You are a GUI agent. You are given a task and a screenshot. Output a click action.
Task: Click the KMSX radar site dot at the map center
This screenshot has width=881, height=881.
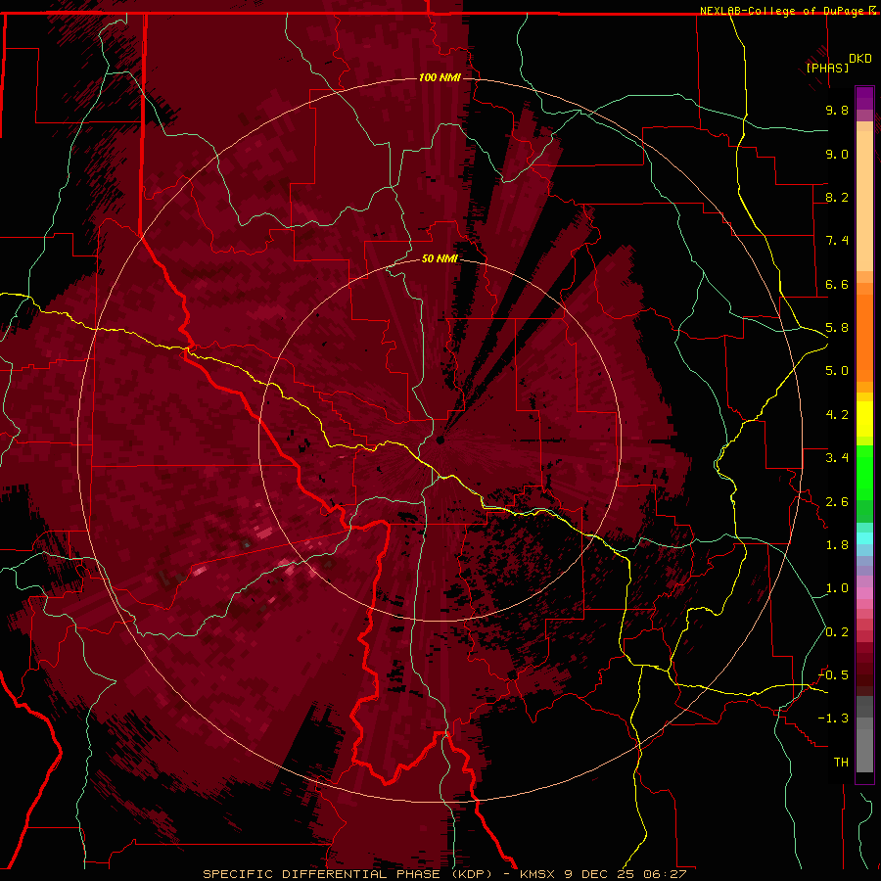440,440
